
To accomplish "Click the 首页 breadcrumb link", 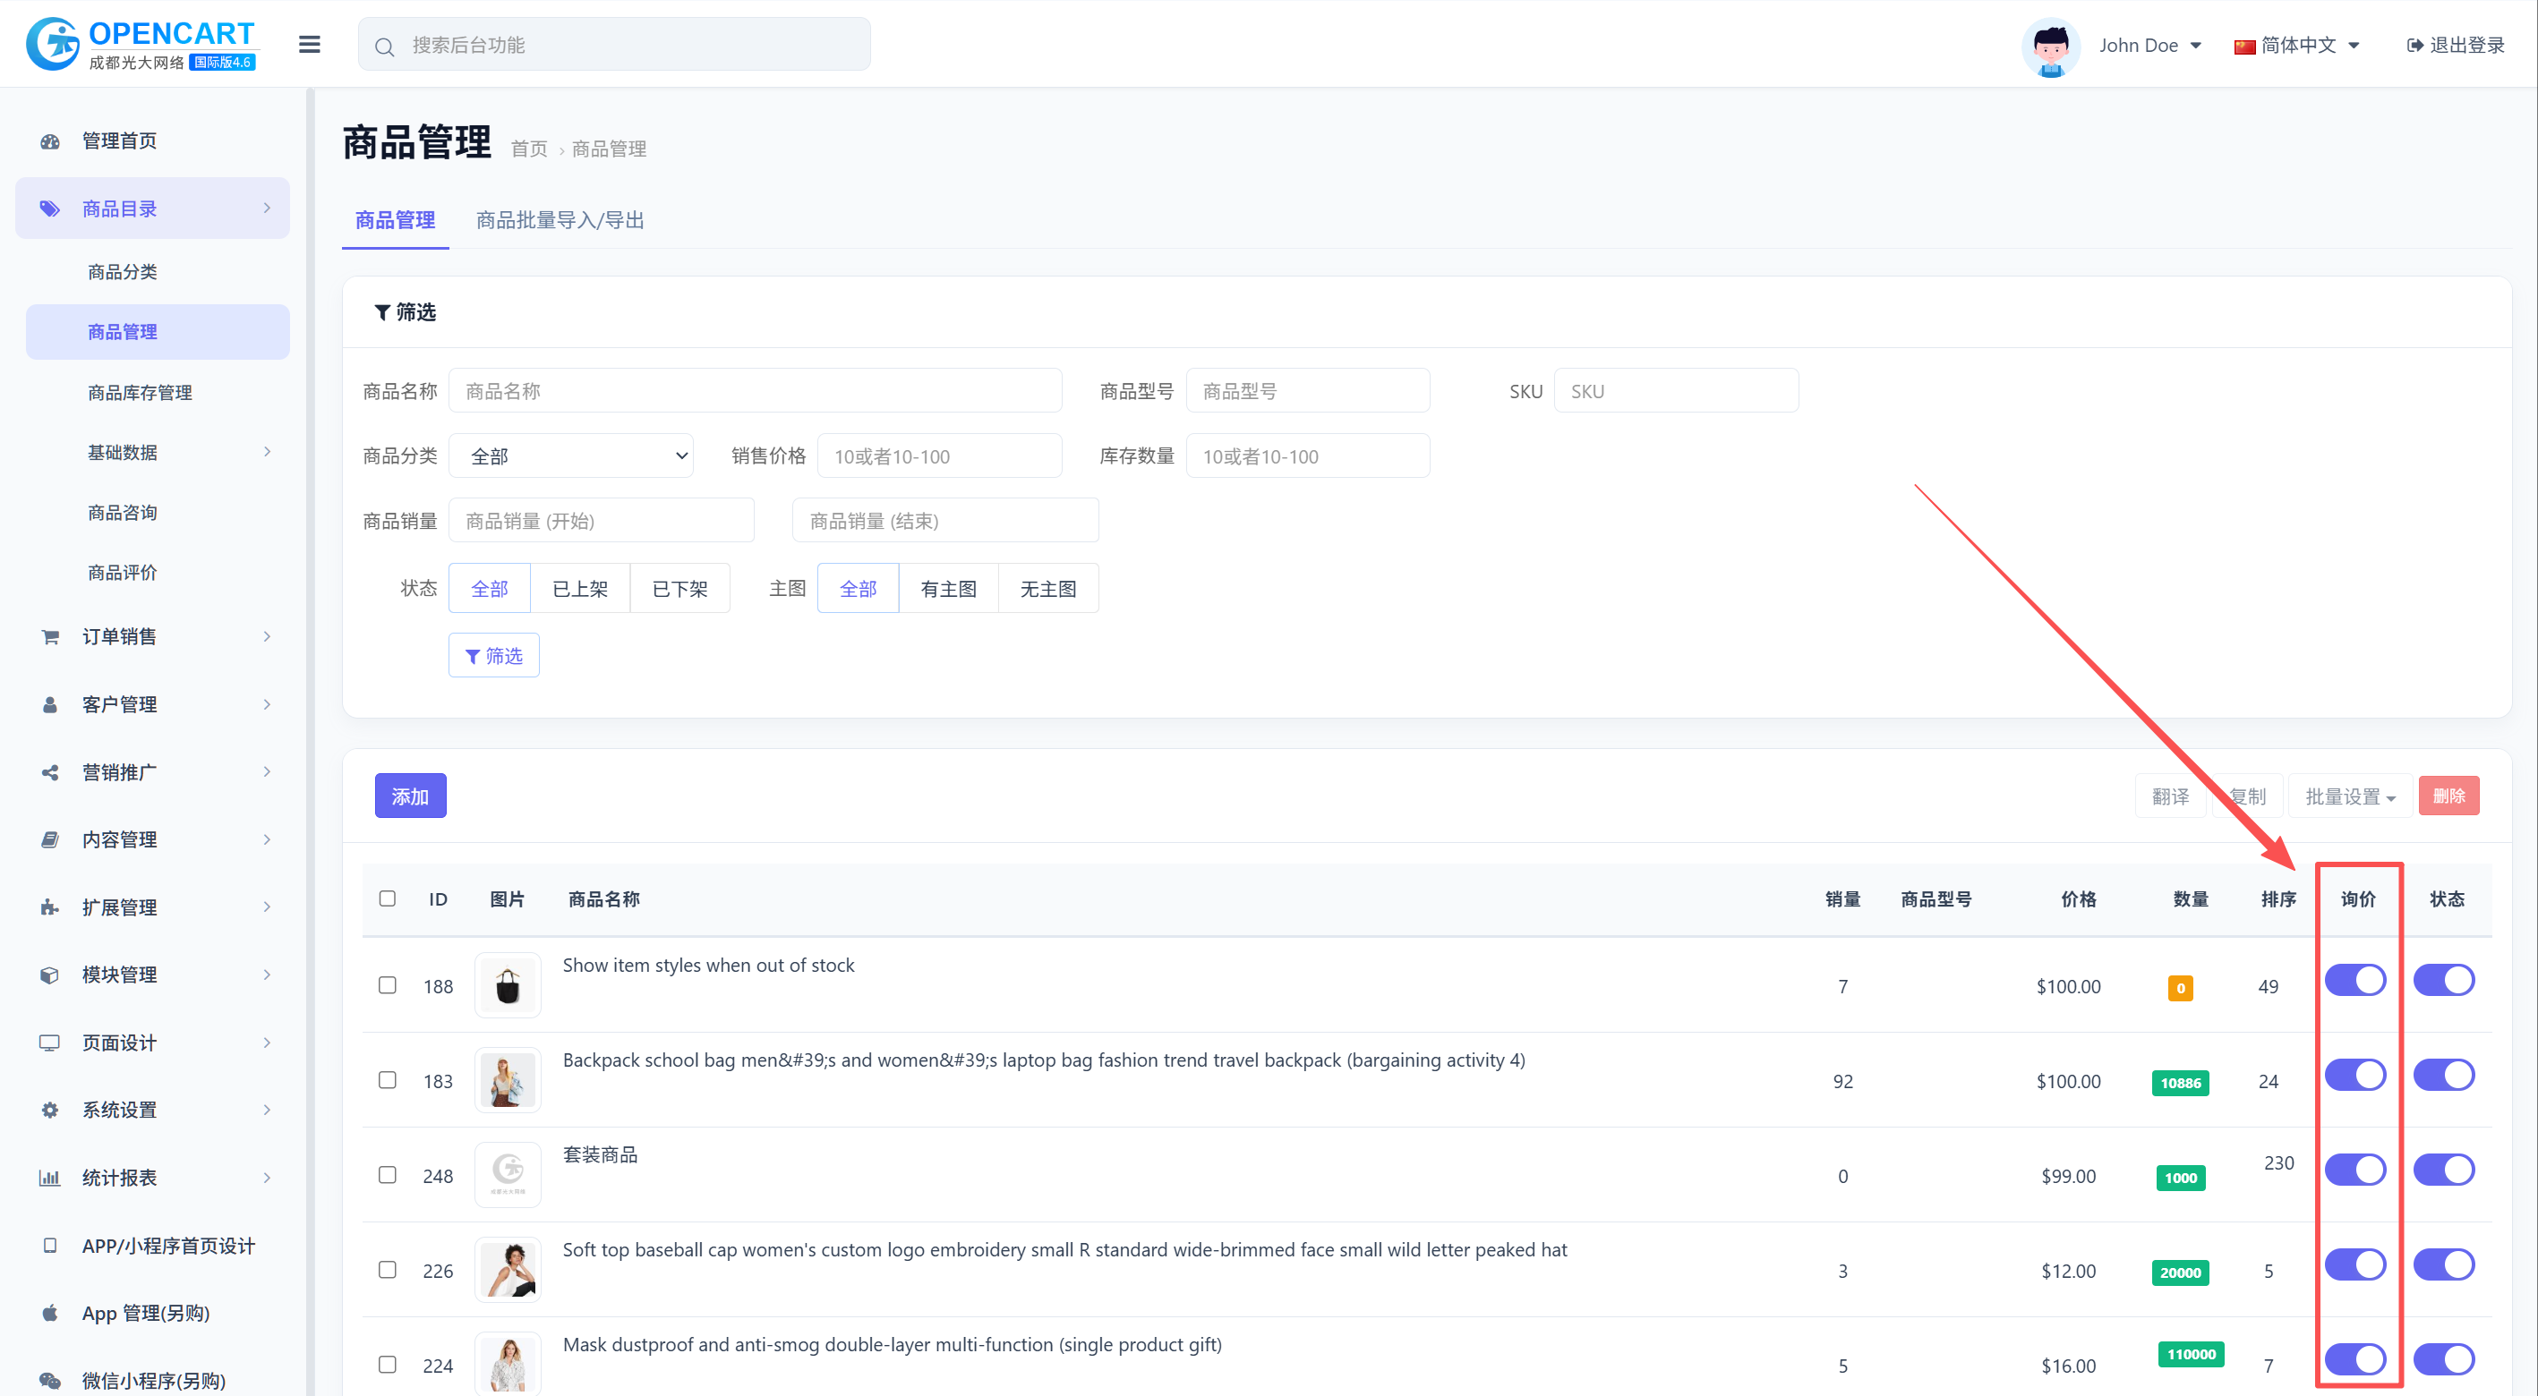I will [529, 149].
